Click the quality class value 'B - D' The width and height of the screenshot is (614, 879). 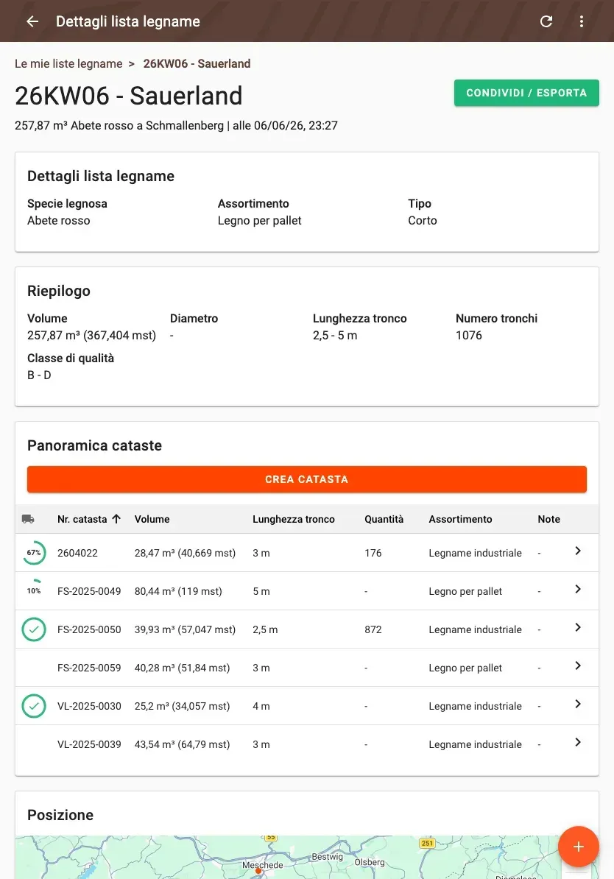39,375
